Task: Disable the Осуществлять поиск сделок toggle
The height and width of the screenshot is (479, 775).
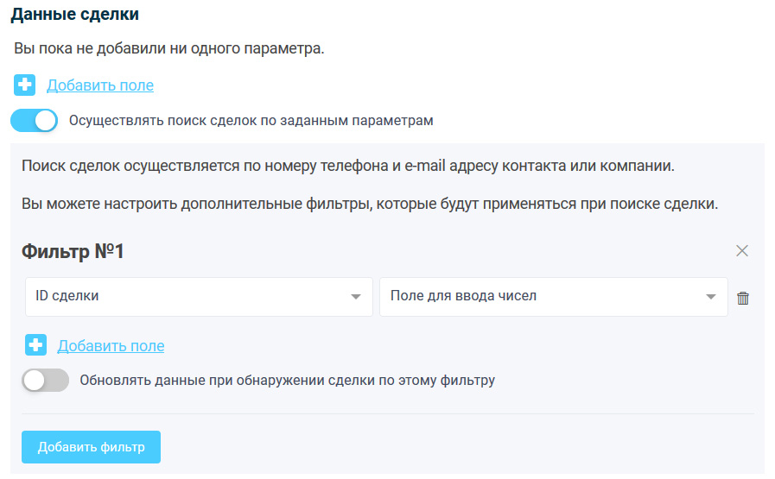Action: coord(35,121)
